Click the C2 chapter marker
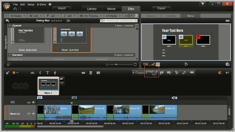The height and width of the screenshot is (132, 235). tap(74, 98)
